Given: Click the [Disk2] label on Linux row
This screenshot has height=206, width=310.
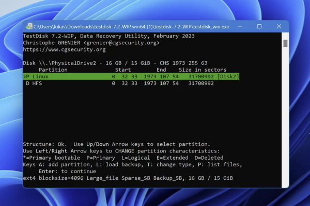Looking at the screenshot, I should [228, 76].
